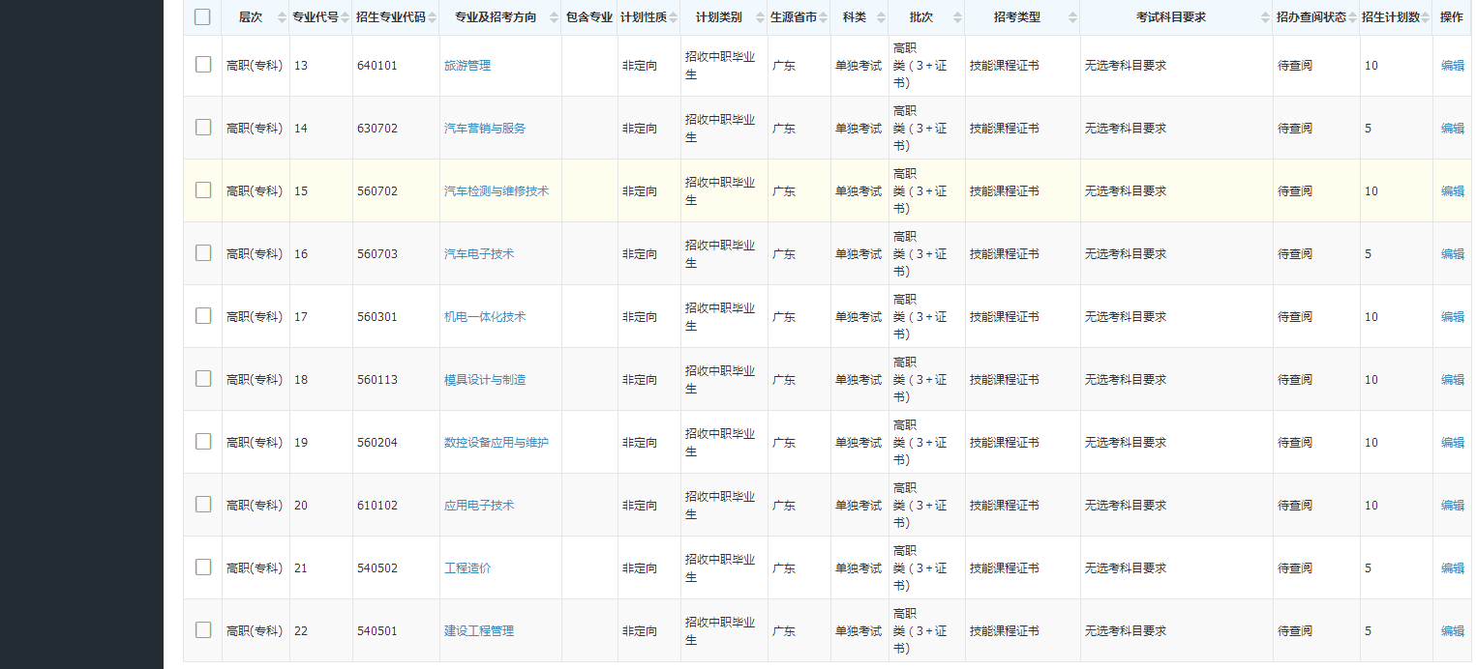The image size is (1476, 669).
Task: Check the box for the 模具设计与制造 row
Action: [203, 378]
